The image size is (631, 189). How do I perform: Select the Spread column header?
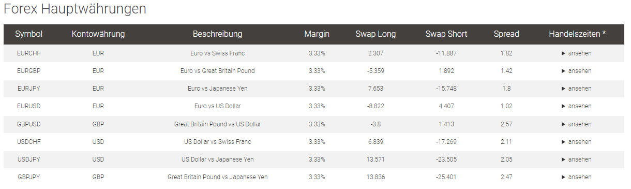click(506, 34)
